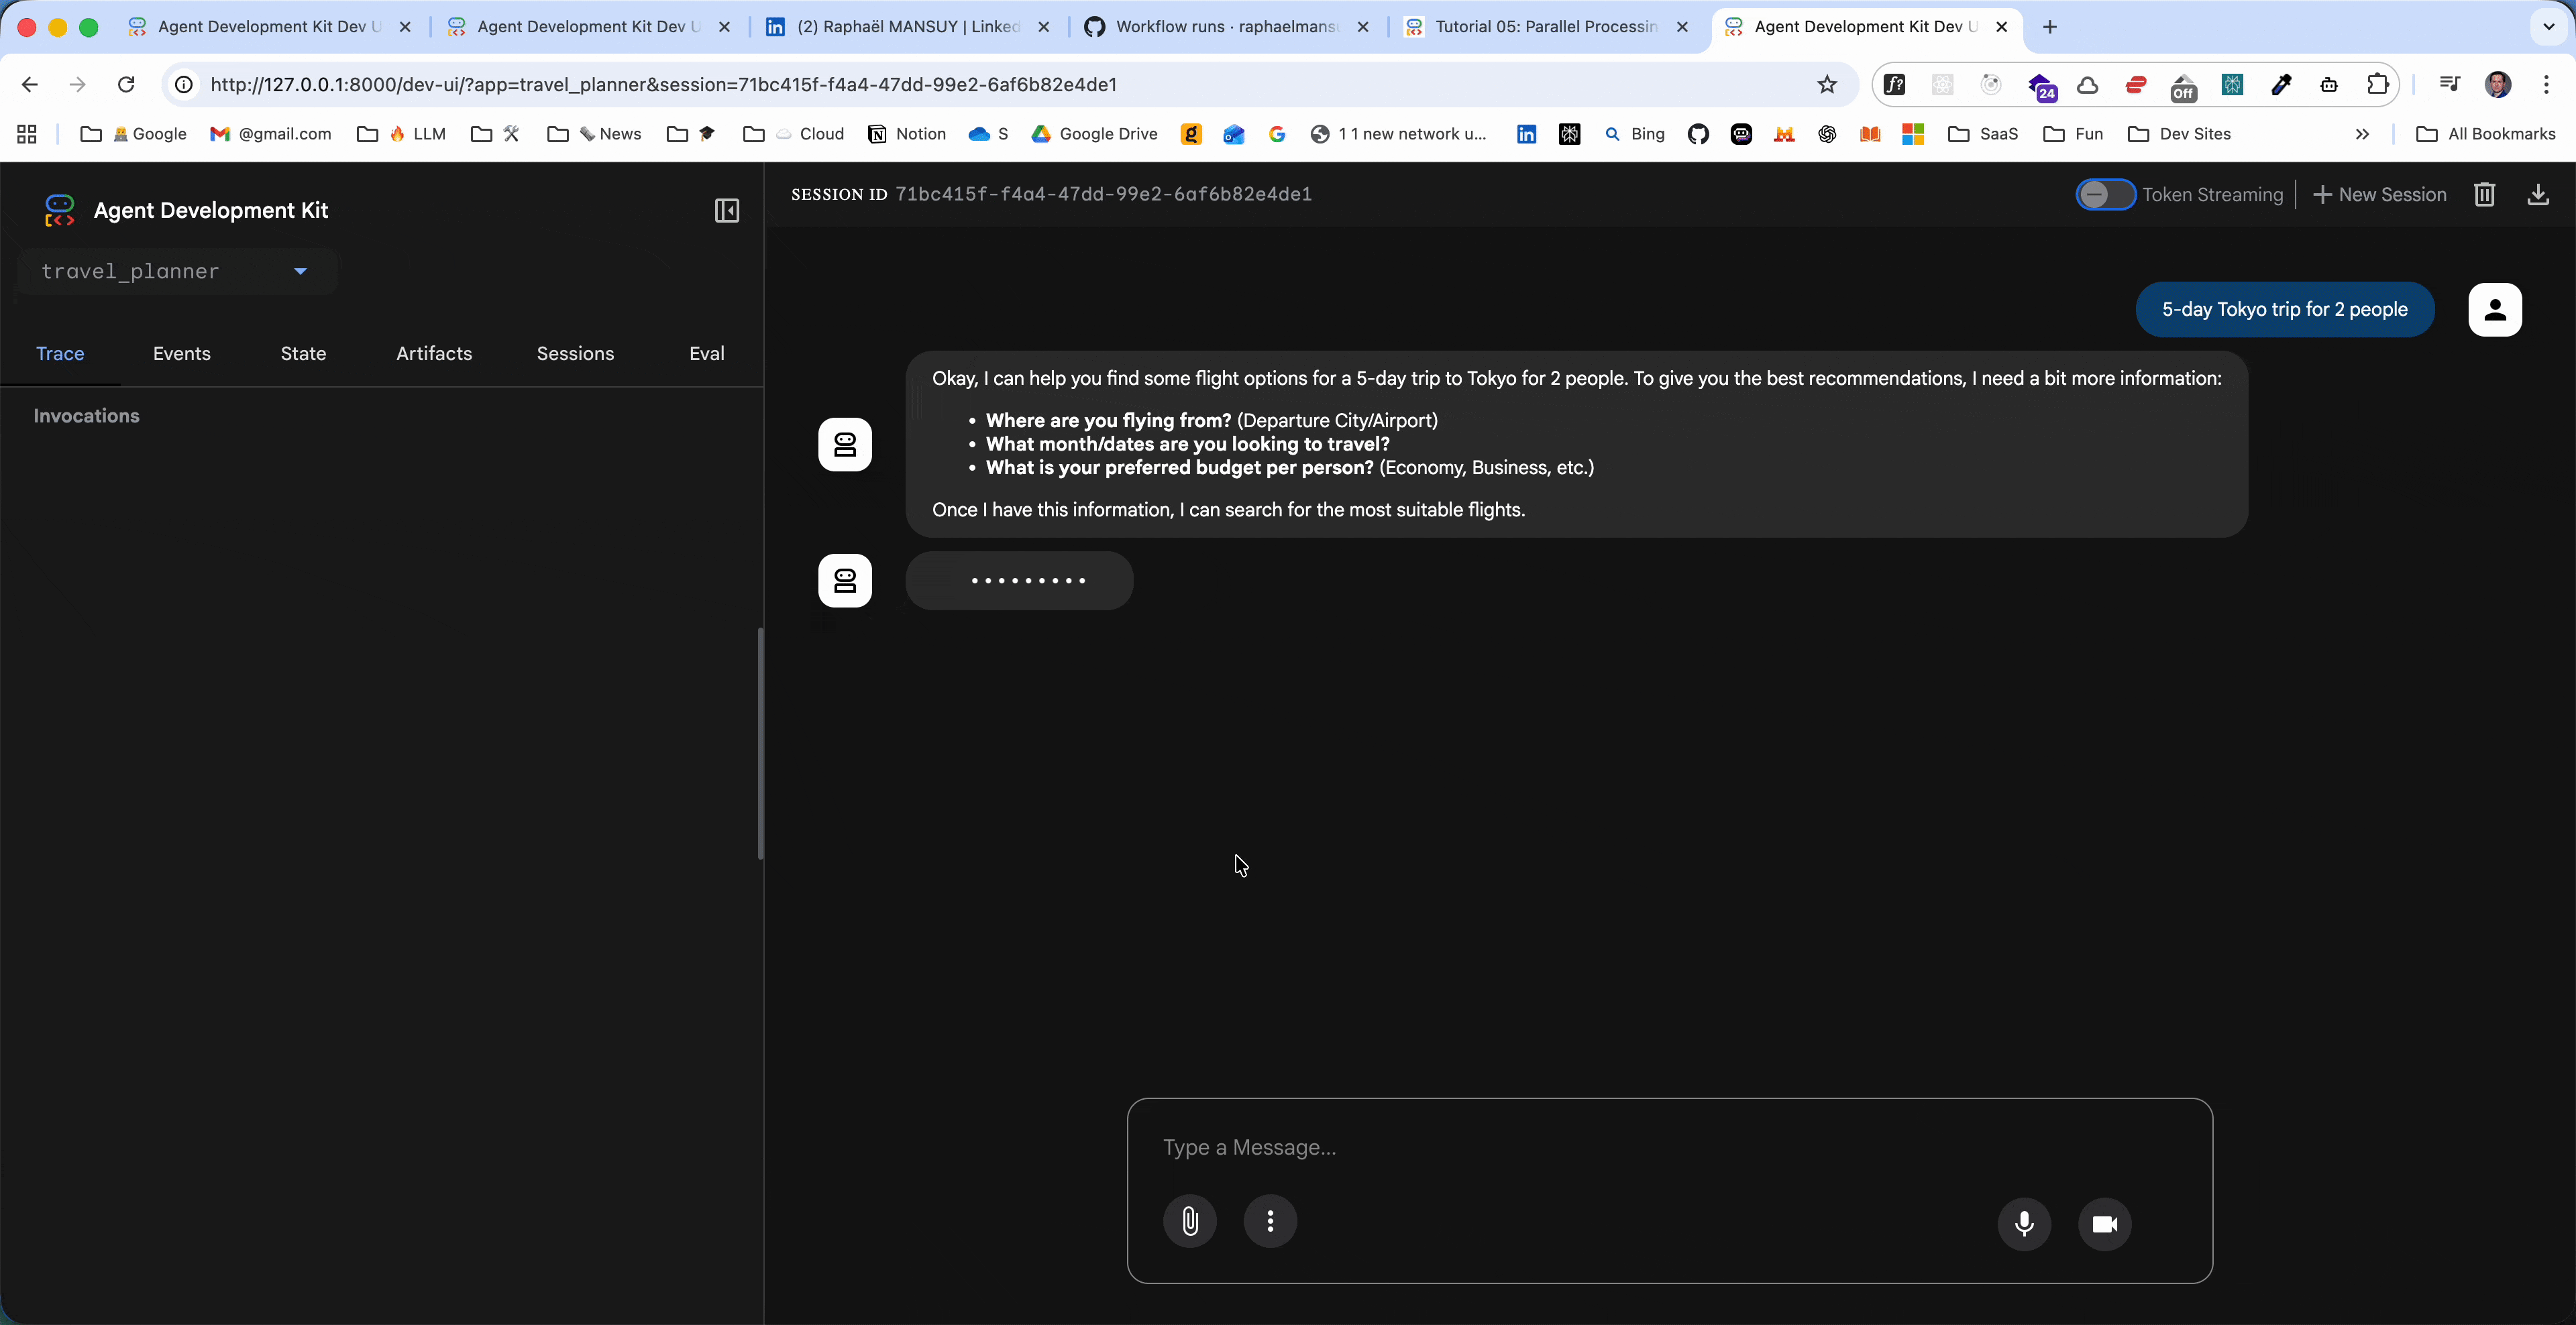The height and width of the screenshot is (1325, 2576).
Task: Delete the current session with trash icon
Action: [x=2485, y=194]
